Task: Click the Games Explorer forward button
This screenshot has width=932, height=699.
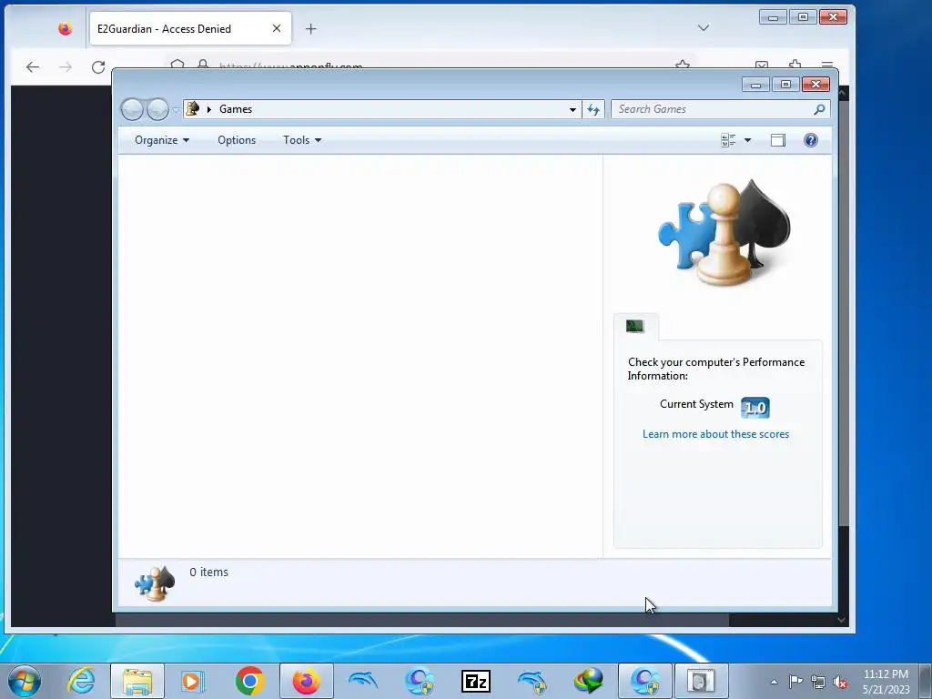Action: point(157,109)
